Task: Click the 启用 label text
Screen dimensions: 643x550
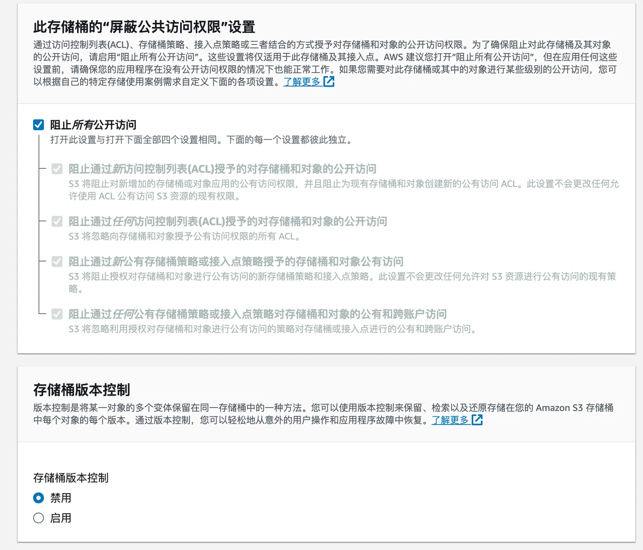Action: coord(61,518)
